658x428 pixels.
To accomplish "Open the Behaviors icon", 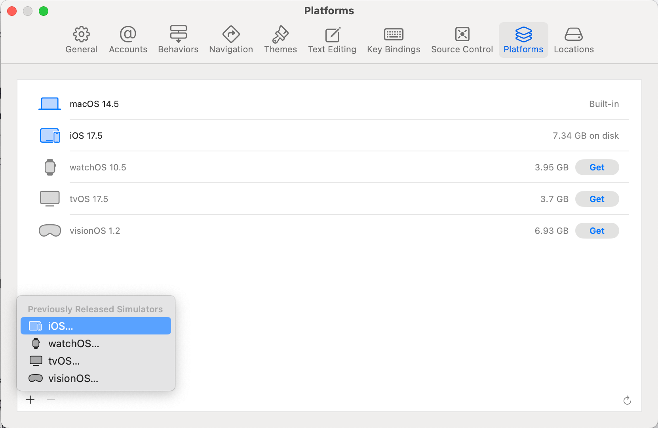I will pyautogui.click(x=178, y=34).
